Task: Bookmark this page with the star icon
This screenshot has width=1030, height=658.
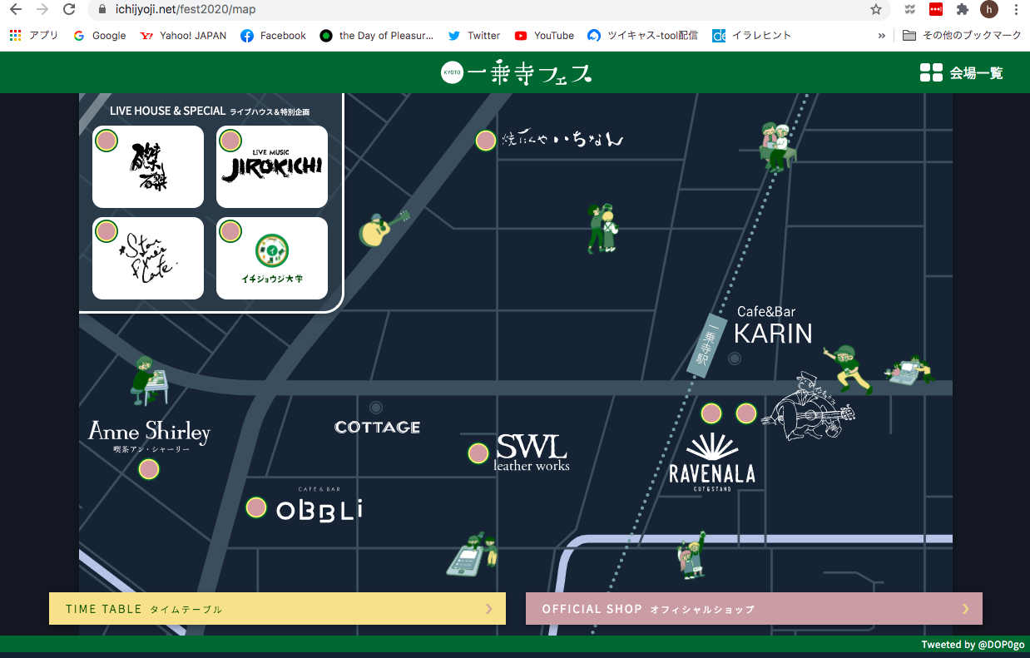Action: point(876,9)
